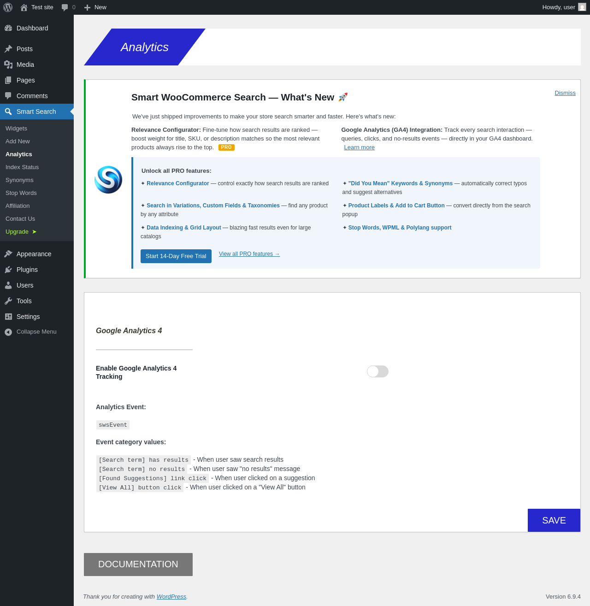
Task: Click the PRO badge label
Action: (226, 147)
